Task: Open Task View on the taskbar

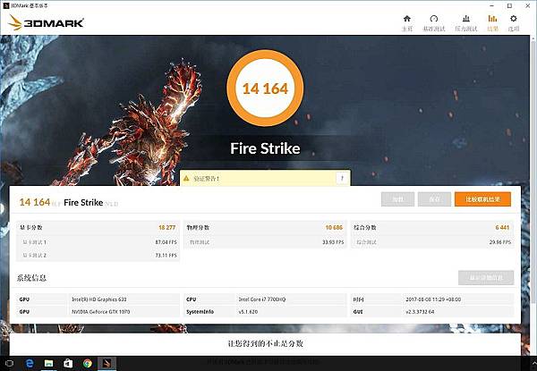Action: click(x=9, y=363)
